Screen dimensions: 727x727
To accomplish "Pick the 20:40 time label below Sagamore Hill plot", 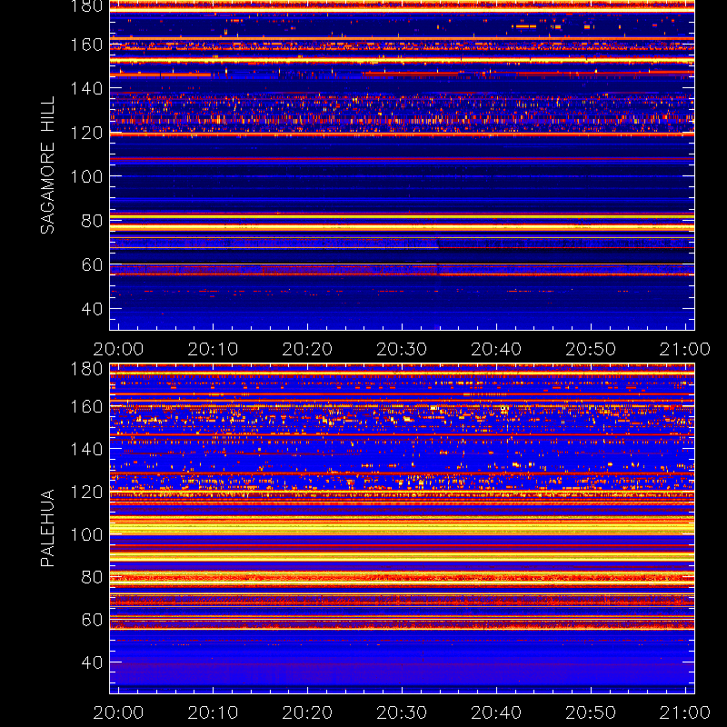I will tap(496, 349).
